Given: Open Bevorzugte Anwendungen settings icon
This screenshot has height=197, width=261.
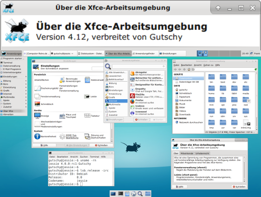Looking at the screenshot, I should [x=62, y=80].
